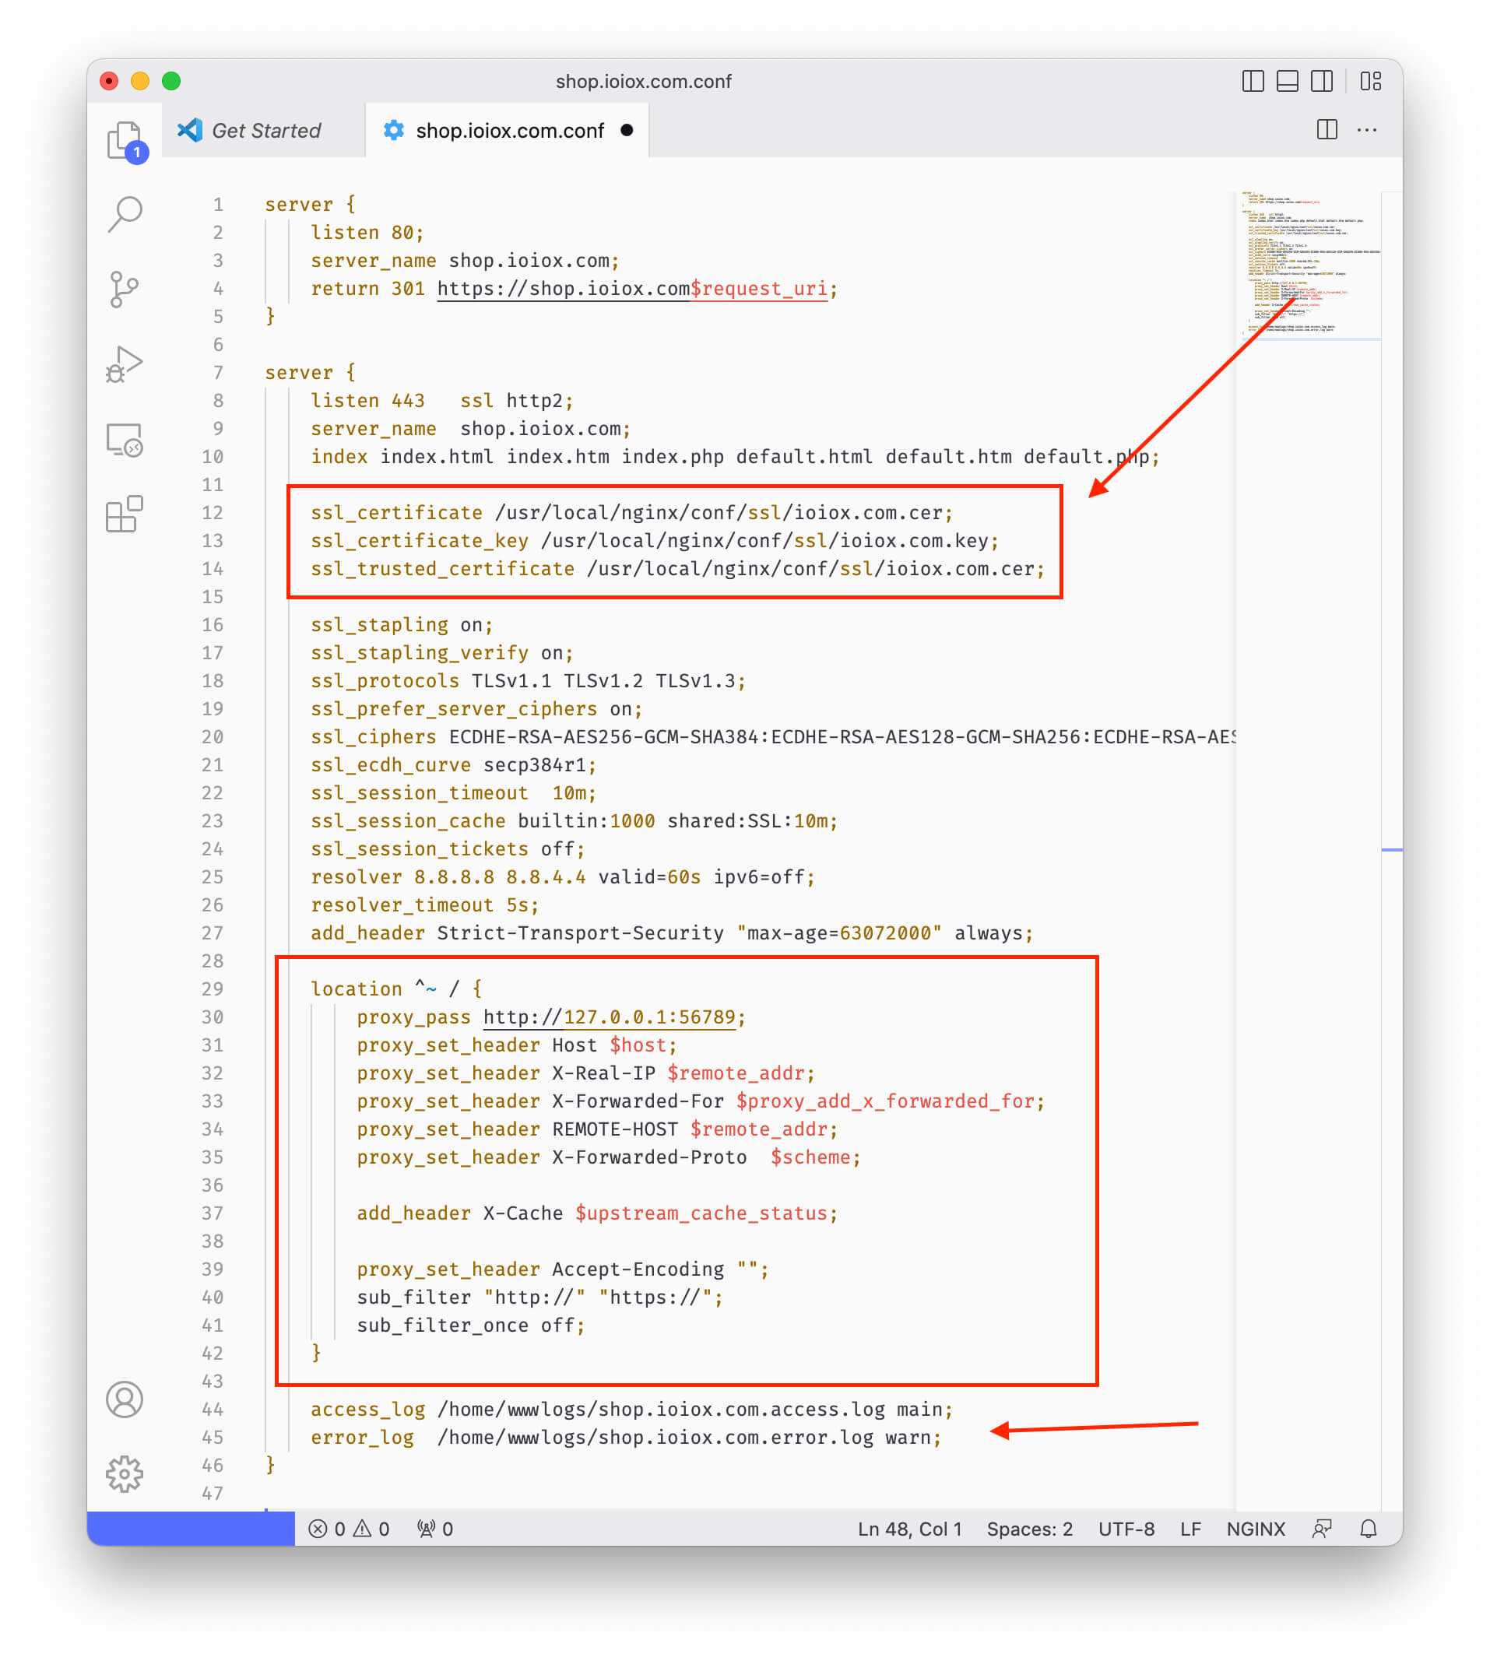Click the errors and warnings status indicator

pyautogui.click(x=349, y=1529)
